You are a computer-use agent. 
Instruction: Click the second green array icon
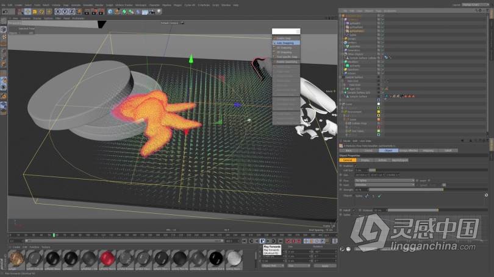pos(131,12)
